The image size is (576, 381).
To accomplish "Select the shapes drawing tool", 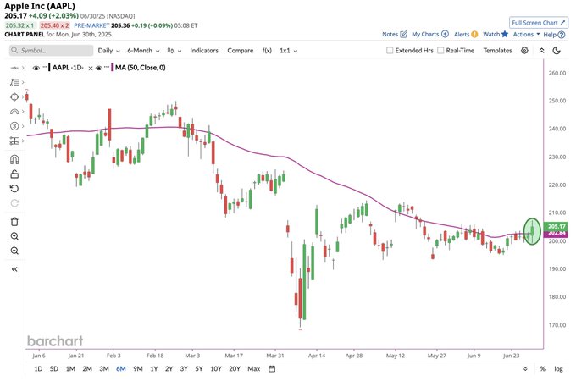I will pyautogui.click(x=14, y=97).
